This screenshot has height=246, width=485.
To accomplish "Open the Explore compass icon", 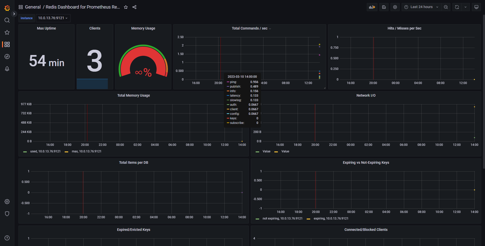I will 7,57.
